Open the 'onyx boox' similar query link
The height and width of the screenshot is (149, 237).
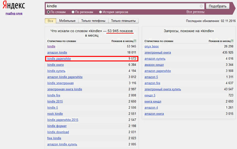pyautogui.click(x=152, y=46)
